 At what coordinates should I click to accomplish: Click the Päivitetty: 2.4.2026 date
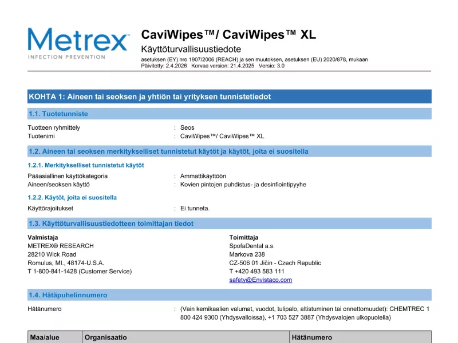(x=164, y=66)
